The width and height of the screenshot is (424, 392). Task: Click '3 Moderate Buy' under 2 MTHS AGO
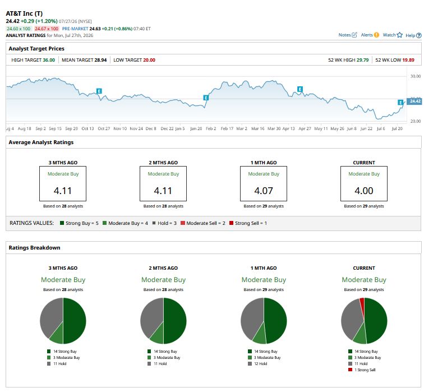[x=164, y=357]
